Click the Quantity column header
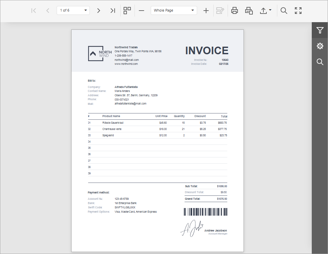Screen dimensions: 328x254 click(x=179, y=116)
